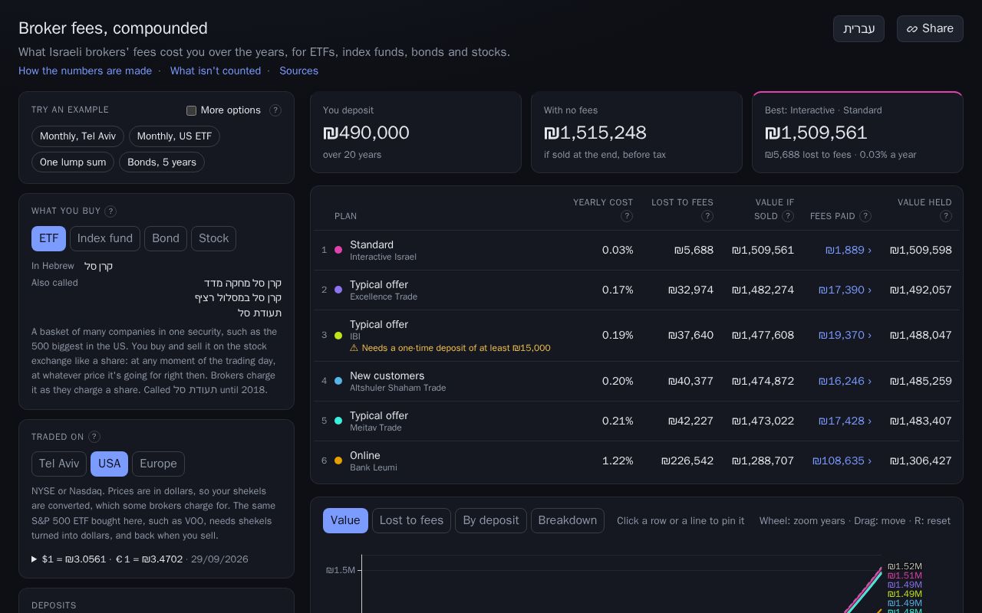Click warning icon in IBI row
The height and width of the screenshot is (613, 982).
point(354,348)
